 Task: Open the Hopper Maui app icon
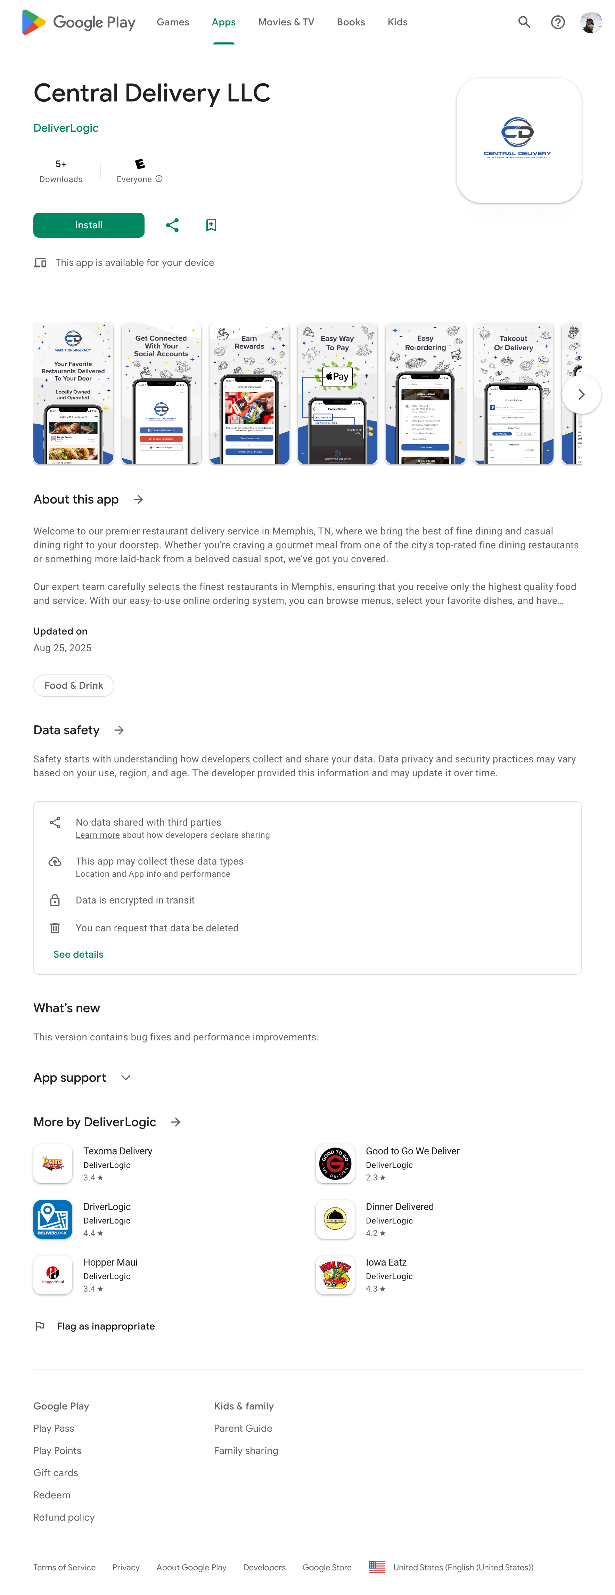pyautogui.click(x=53, y=1275)
